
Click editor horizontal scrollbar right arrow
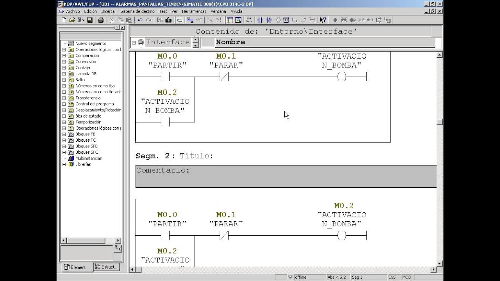click(433, 269)
